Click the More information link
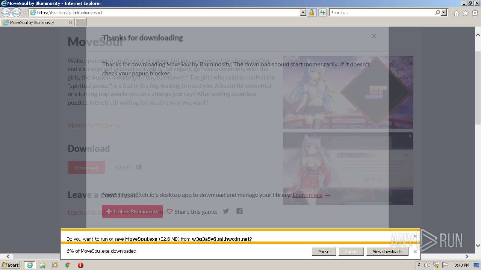The width and height of the screenshot is (481, 270). [91, 125]
